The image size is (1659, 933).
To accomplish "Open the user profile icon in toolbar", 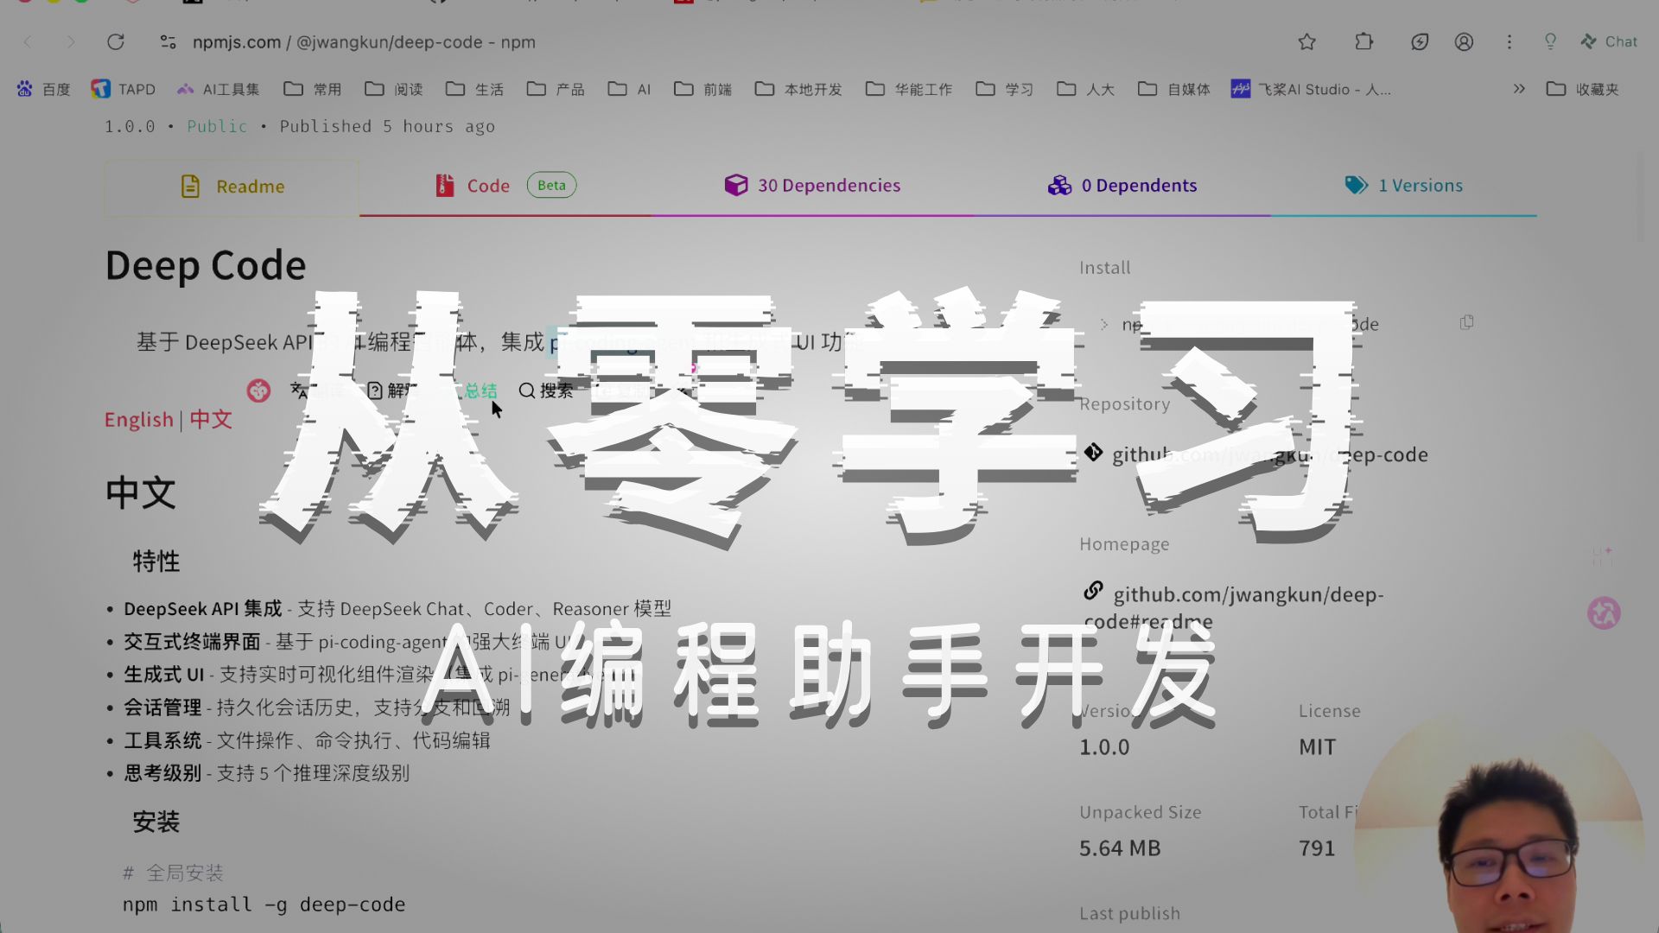I will [1464, 41].
